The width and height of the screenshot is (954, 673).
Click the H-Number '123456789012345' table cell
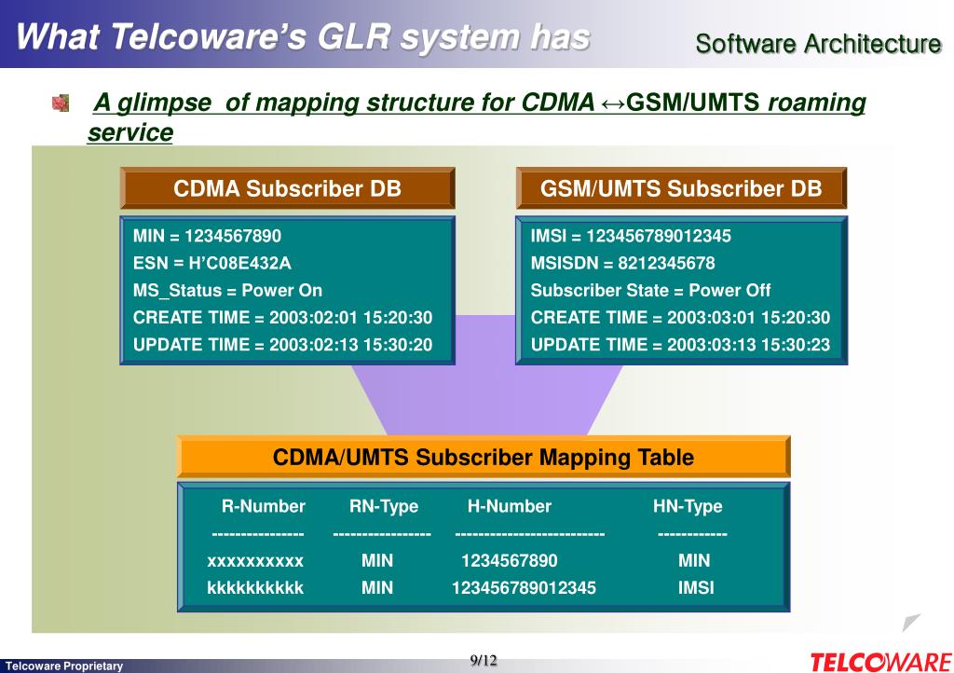[x=524, y=588]
